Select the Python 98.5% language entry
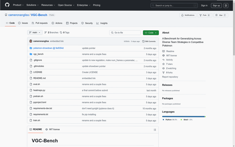 (x=170, y=120)
